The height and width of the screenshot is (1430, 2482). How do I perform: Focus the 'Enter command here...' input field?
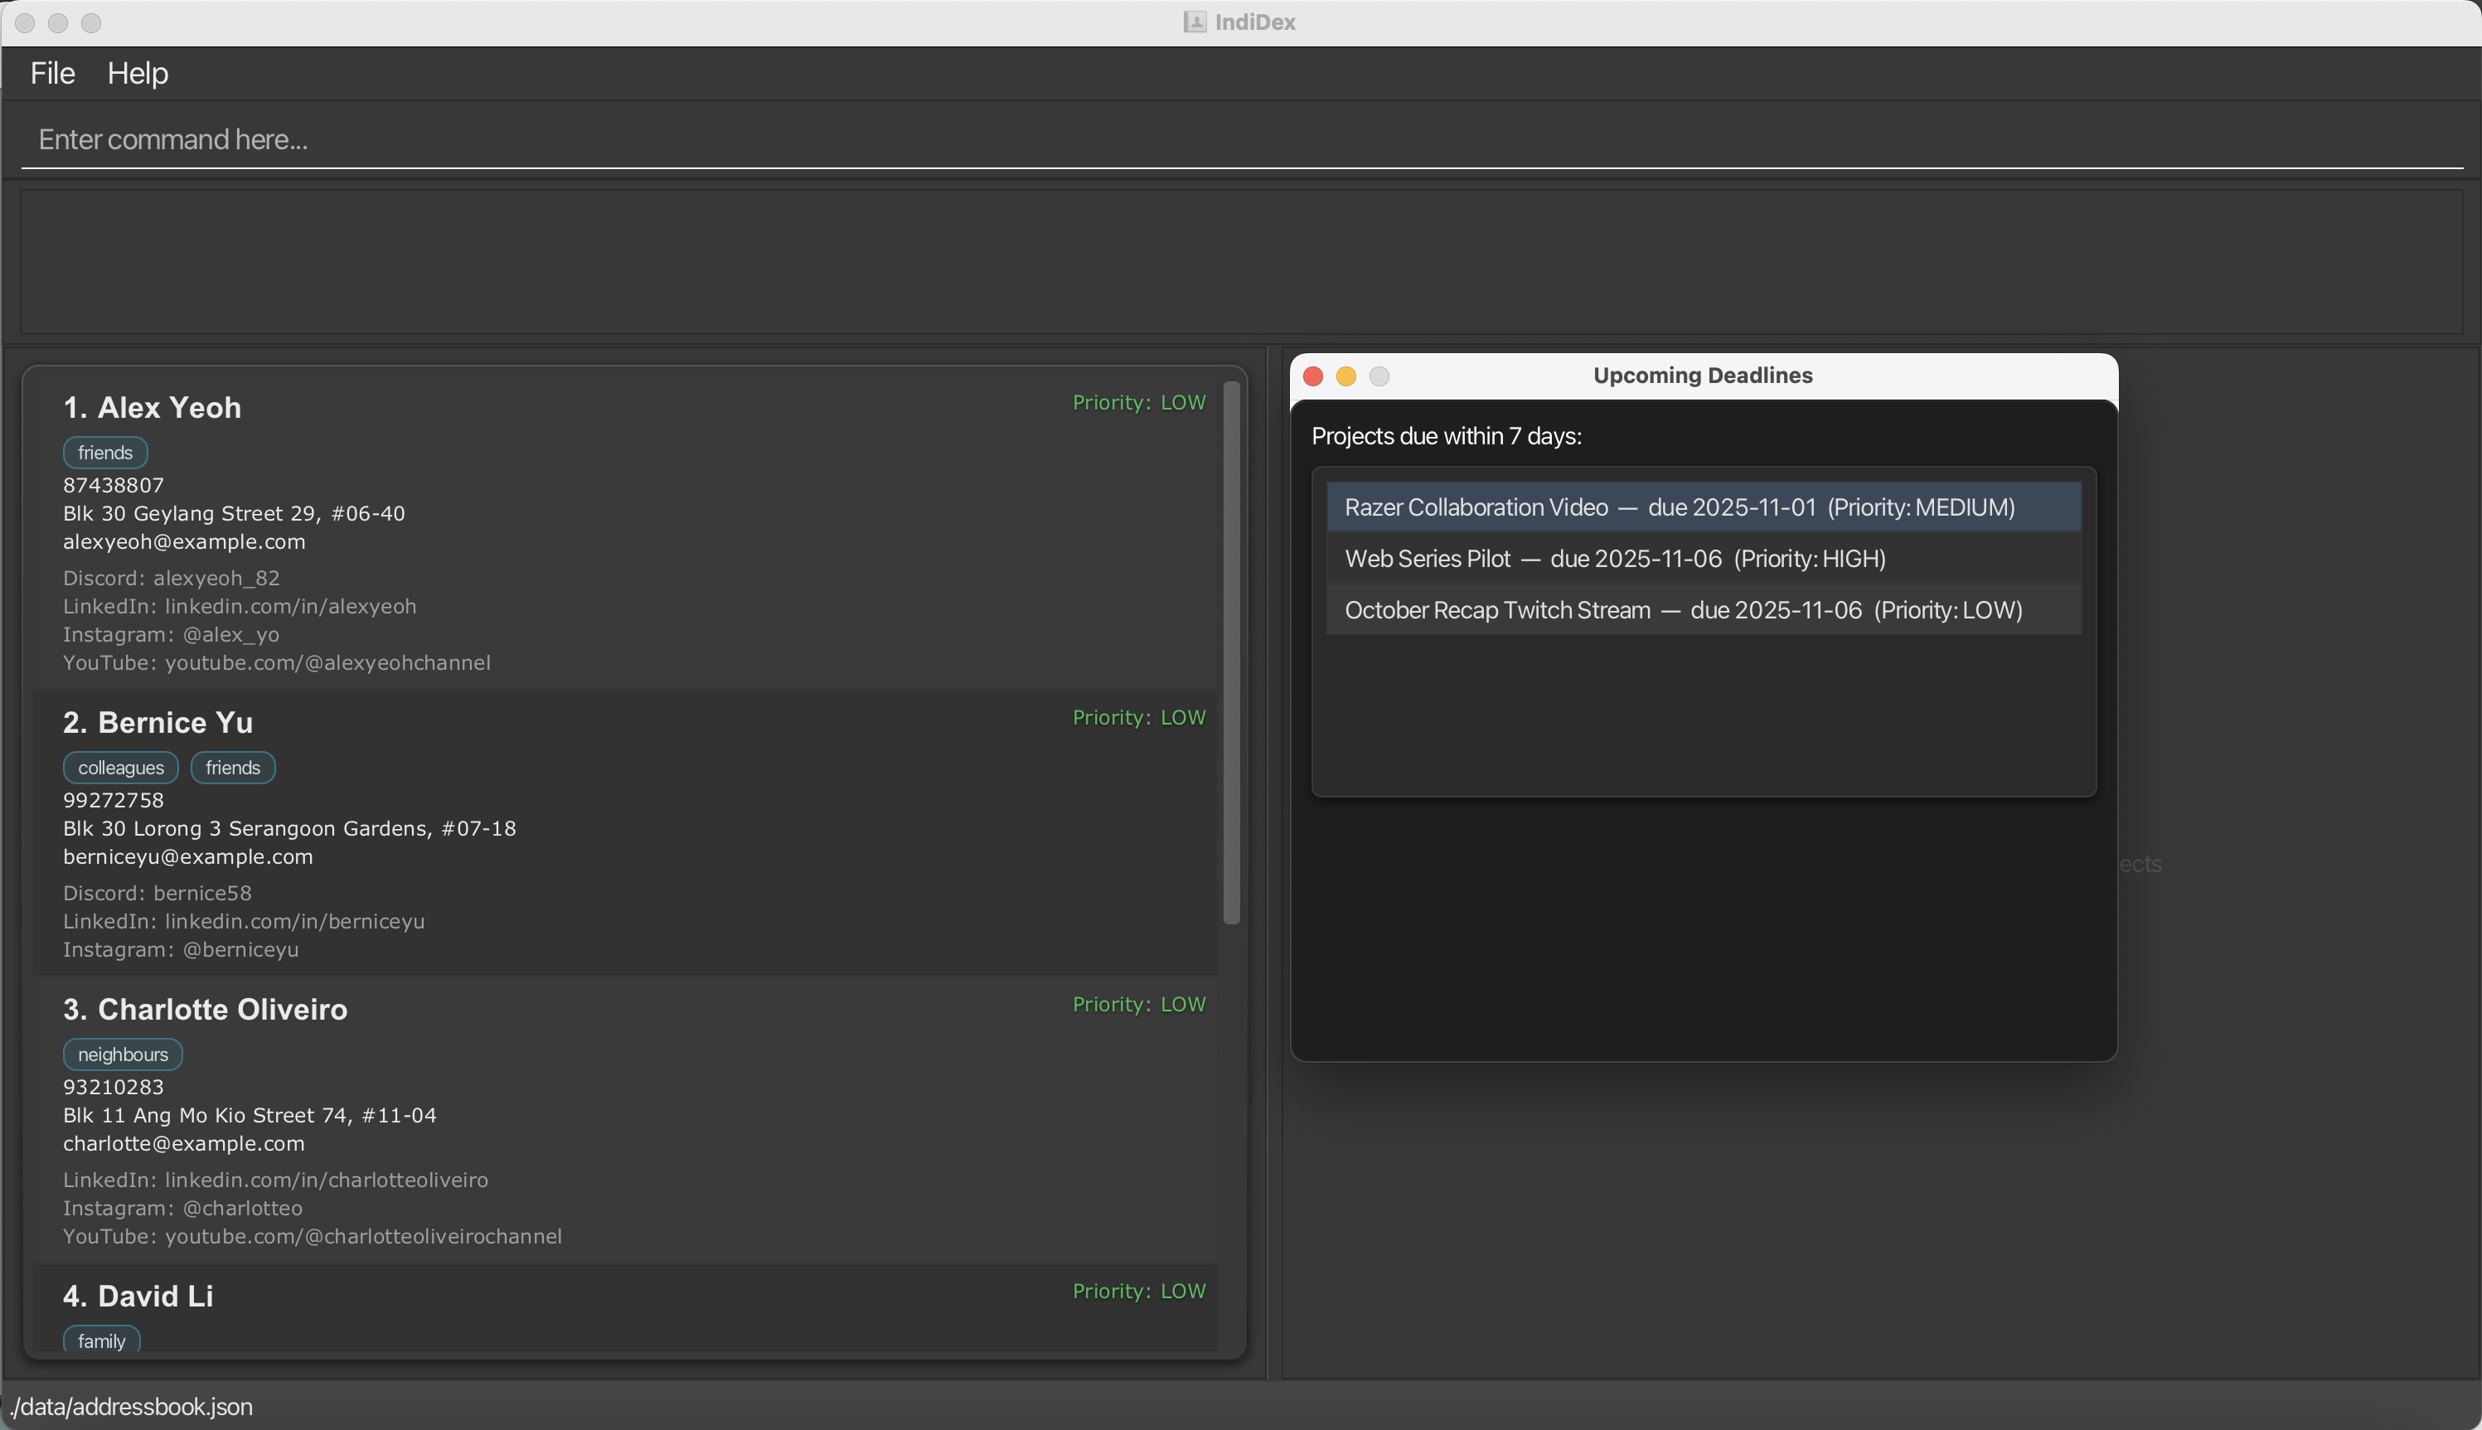coord(1242,139)
